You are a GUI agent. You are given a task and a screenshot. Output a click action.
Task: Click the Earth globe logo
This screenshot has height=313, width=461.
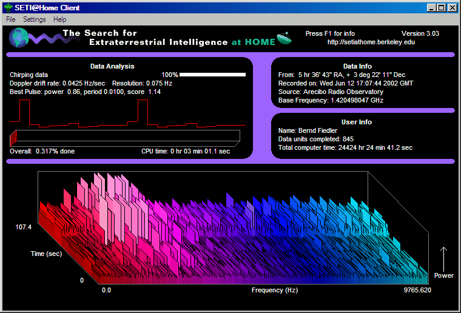pos(19,38)
